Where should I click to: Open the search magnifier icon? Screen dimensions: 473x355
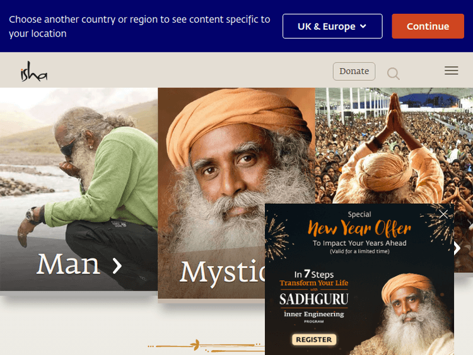click(394, 73)
